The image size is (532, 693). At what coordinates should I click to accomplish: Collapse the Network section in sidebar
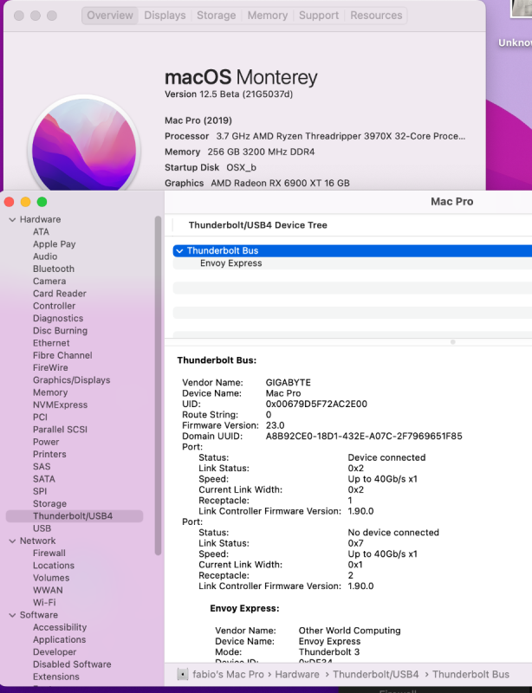point(12,541)
